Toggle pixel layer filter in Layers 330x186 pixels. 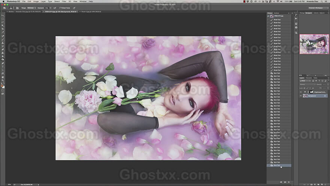(313, 81)
